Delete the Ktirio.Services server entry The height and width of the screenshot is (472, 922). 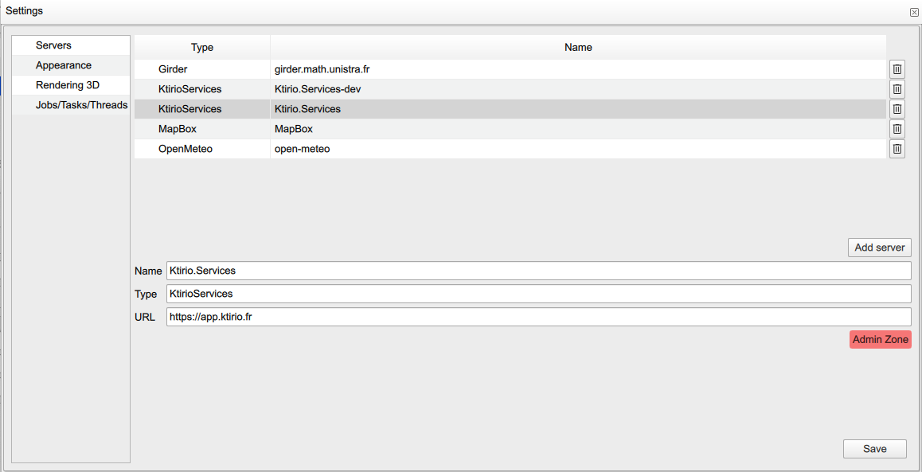(897, 109)
